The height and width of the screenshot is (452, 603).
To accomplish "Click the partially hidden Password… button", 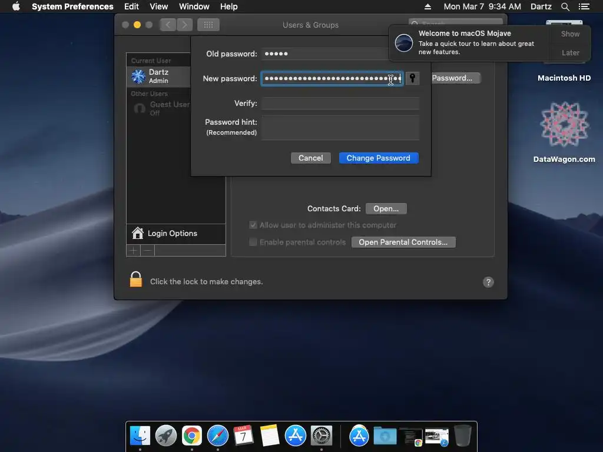I will pyautogui.click(x=455, y=78).
